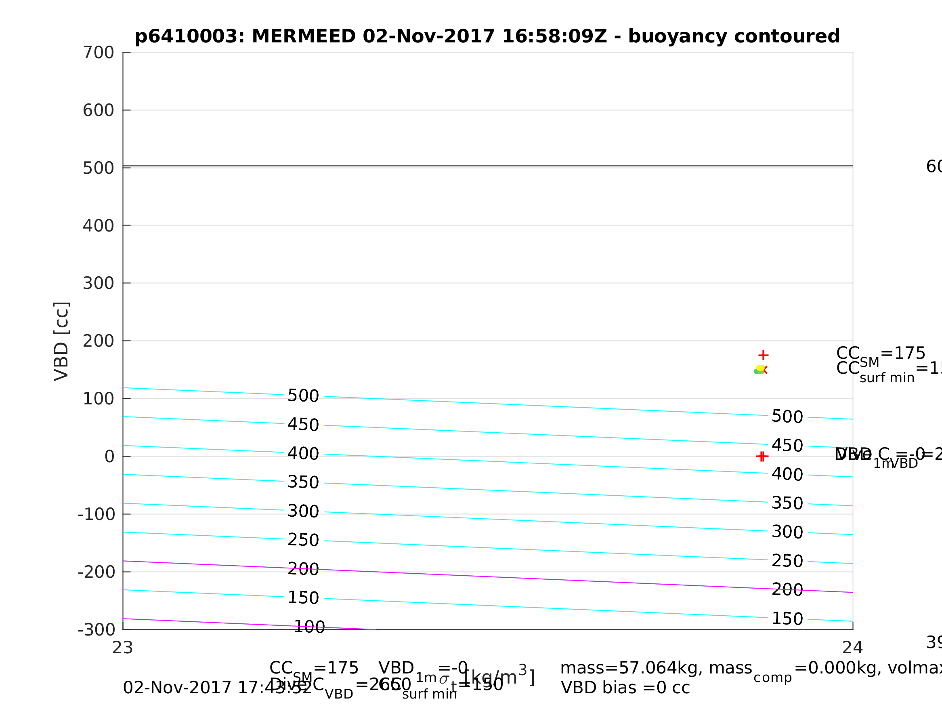The width and height of the screenshot is (942, 707).
Task: Click the contour label '250' nearest the y-axis
Action: (303, 540)
